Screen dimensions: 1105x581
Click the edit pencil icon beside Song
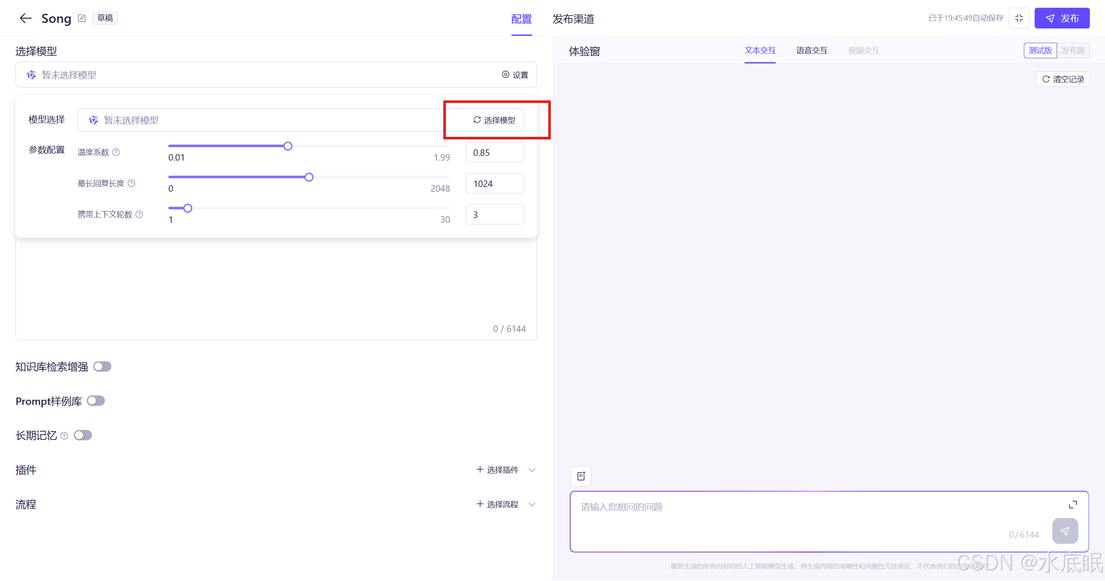(82, 18)
